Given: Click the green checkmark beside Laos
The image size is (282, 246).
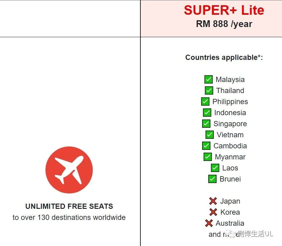Looking at the screenshot, I should [x=215, y=168].
